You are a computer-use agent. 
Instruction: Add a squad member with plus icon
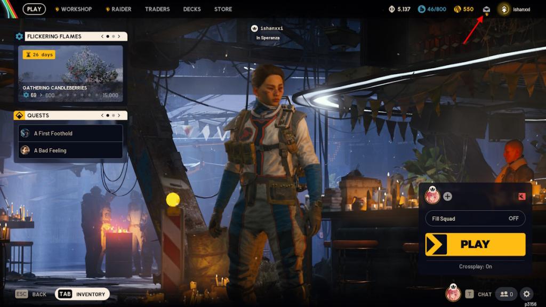click(x=447, y=196)
